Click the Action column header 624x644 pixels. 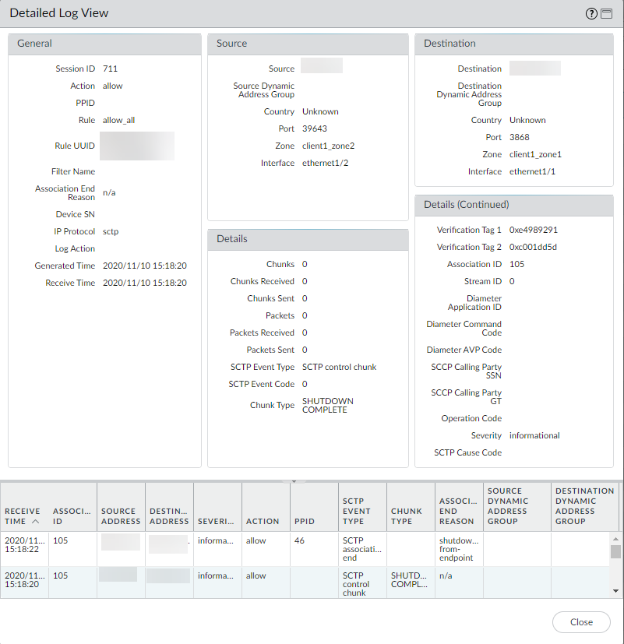click(263, 521)
